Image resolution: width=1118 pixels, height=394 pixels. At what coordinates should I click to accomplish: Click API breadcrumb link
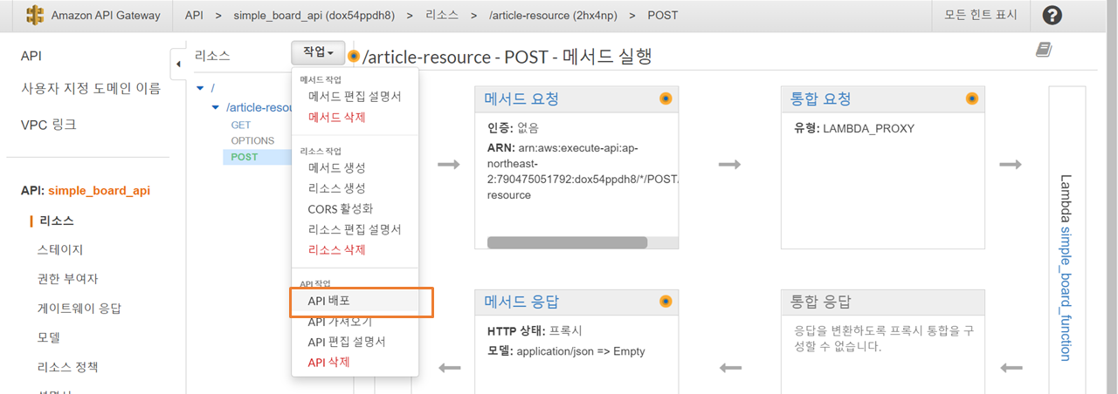194,16
